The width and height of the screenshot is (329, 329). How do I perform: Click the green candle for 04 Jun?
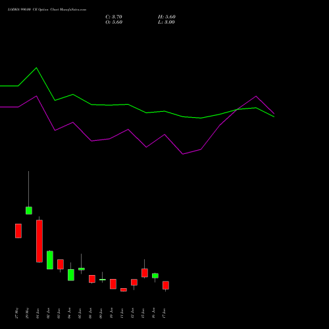pos(71,275)
